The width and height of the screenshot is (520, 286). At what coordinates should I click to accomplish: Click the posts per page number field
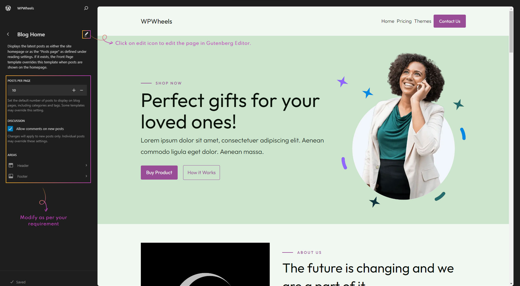coord(38,90)
